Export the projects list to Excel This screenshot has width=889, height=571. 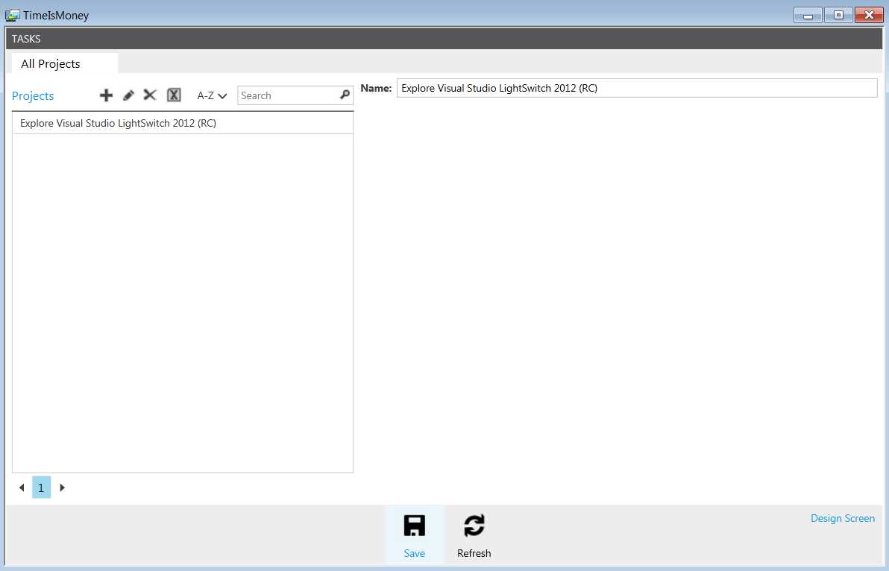pos(174,95)
